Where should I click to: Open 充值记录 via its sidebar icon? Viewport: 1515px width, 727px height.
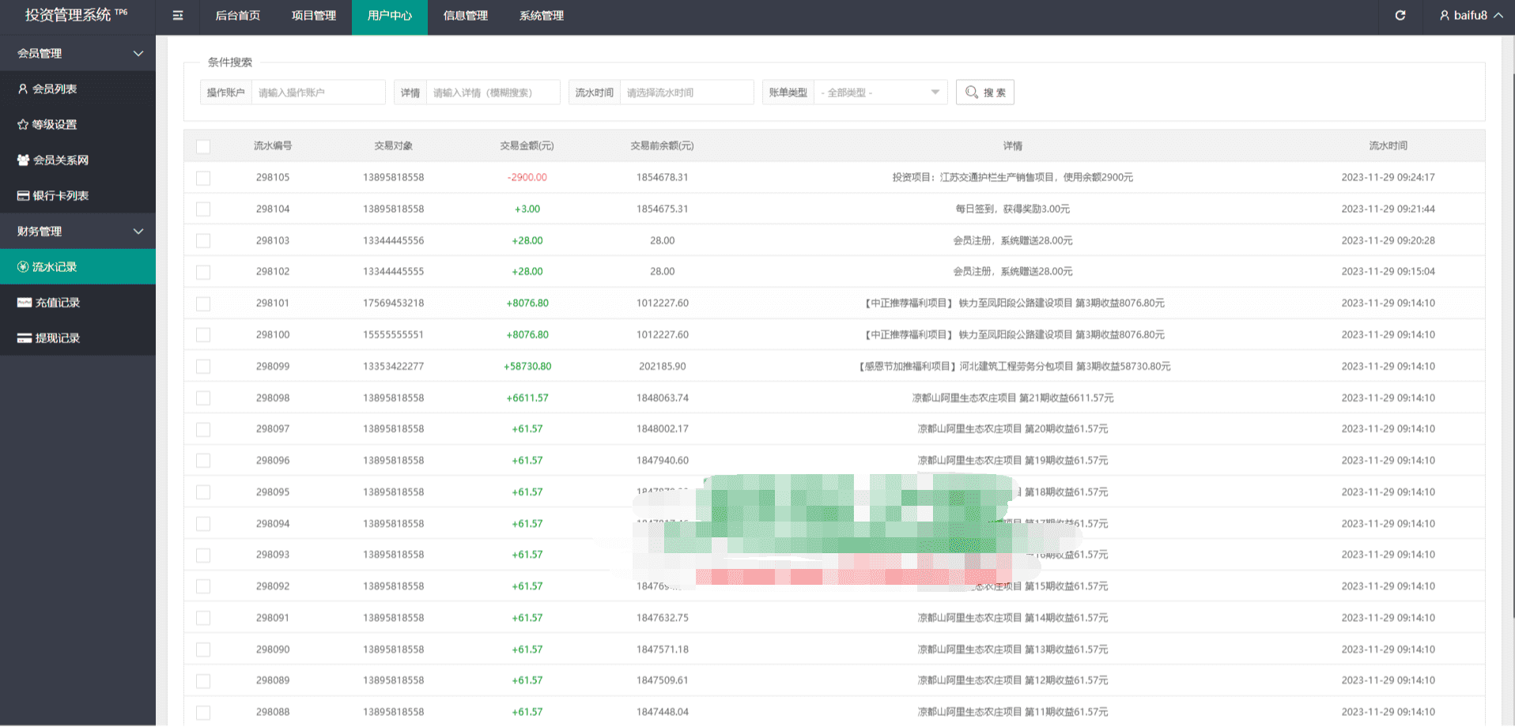tap(25, 303)
